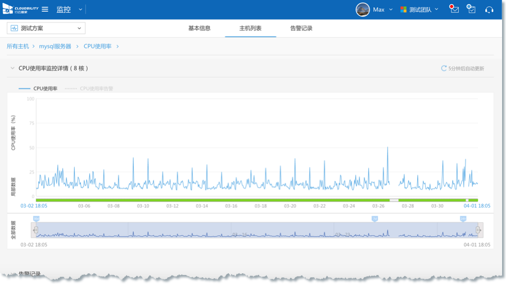Open the mail messages icon
The width and height of the screenshot is (506, 284).
(454, 10)
